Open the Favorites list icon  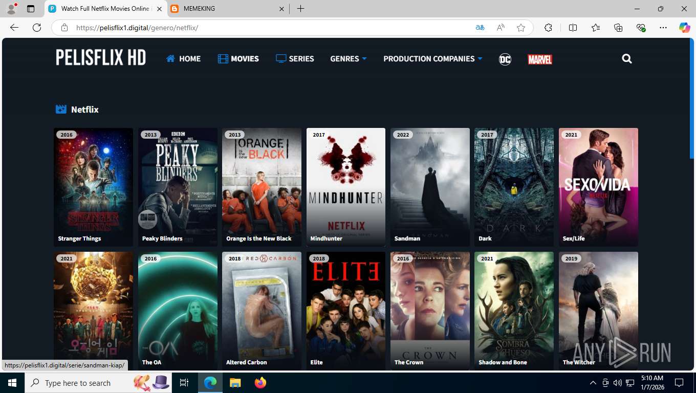coord(596,28)
